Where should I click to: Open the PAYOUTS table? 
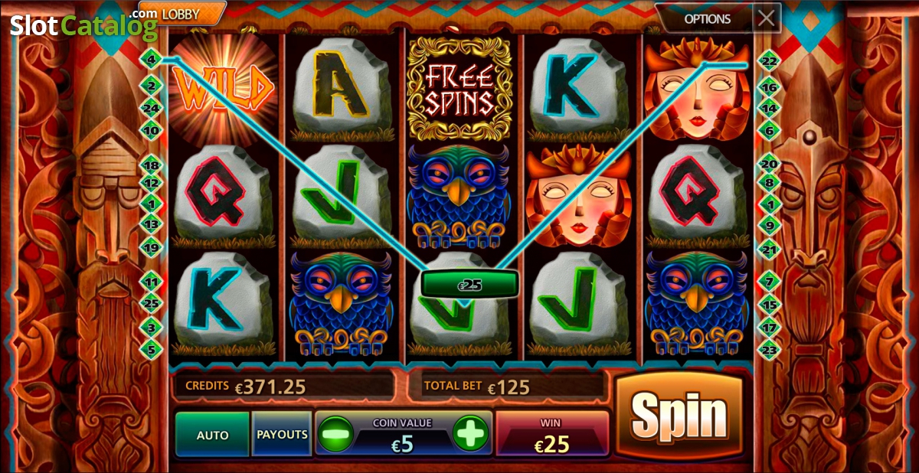(282, 435)
